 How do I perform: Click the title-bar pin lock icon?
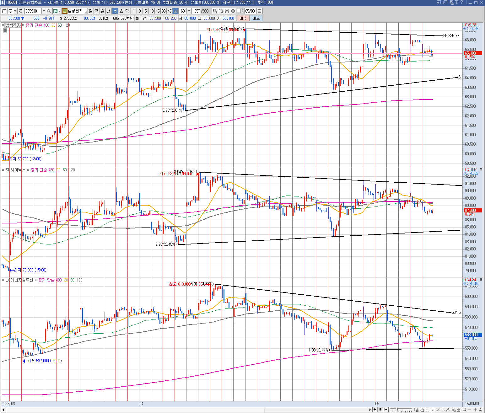(451, 2)
